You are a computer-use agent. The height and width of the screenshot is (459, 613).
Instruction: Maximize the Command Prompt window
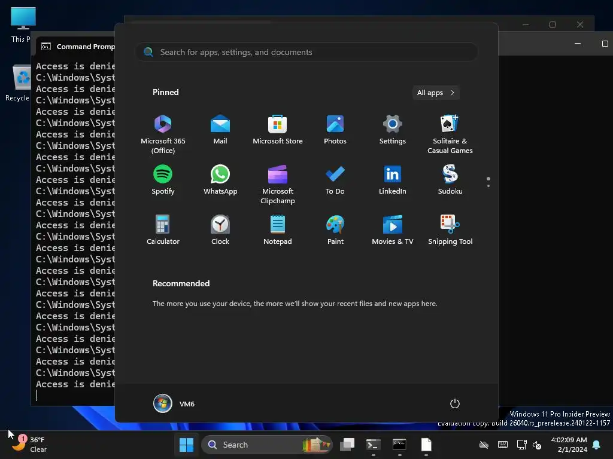tap(605, 43)
